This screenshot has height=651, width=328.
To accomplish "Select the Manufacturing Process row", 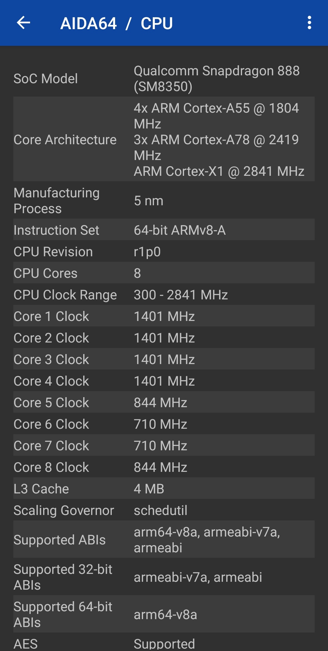I will click(164, 201).
